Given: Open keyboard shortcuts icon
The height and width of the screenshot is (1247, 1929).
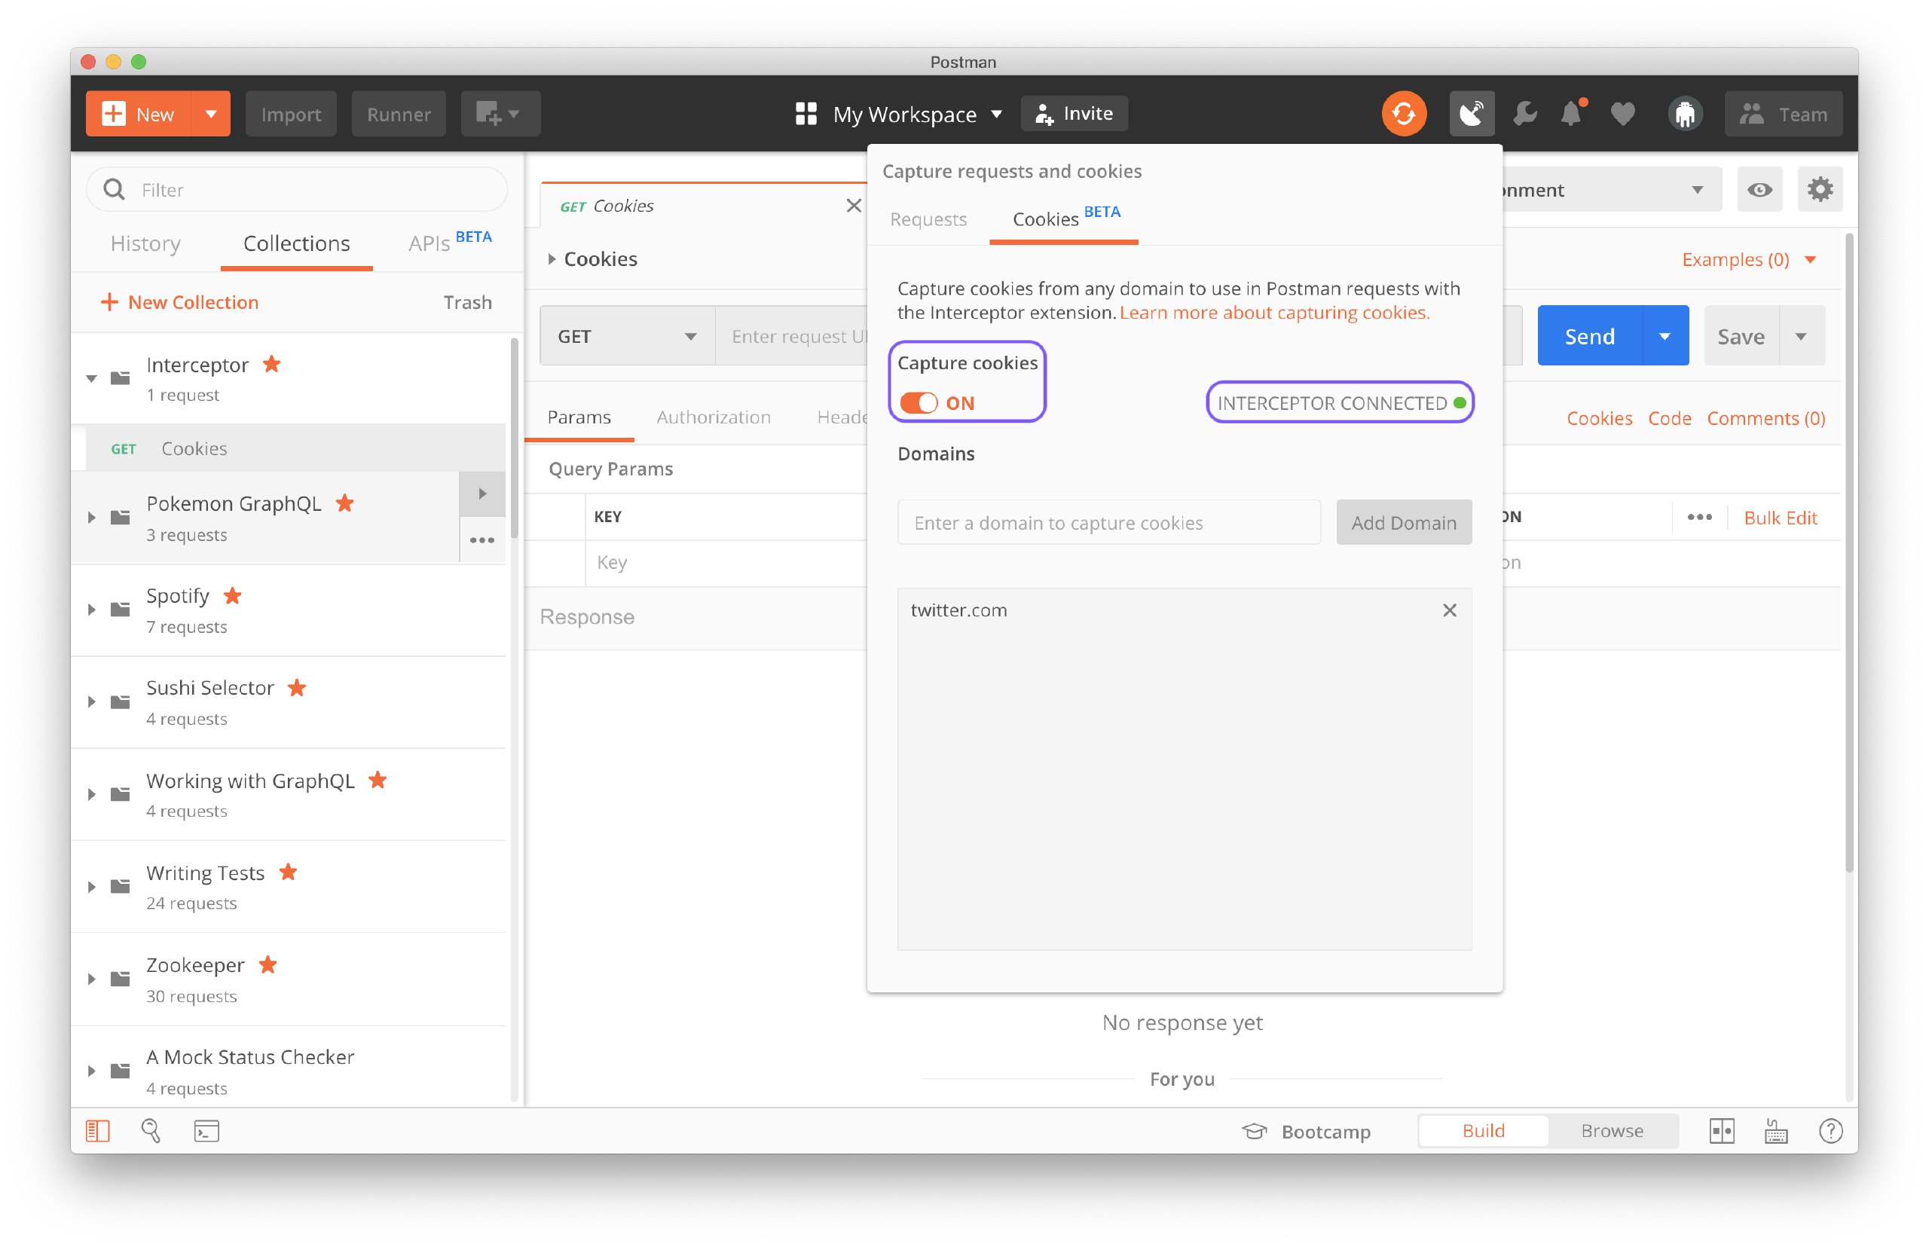Looking at the screenshot, I should coord(1775,1130).
